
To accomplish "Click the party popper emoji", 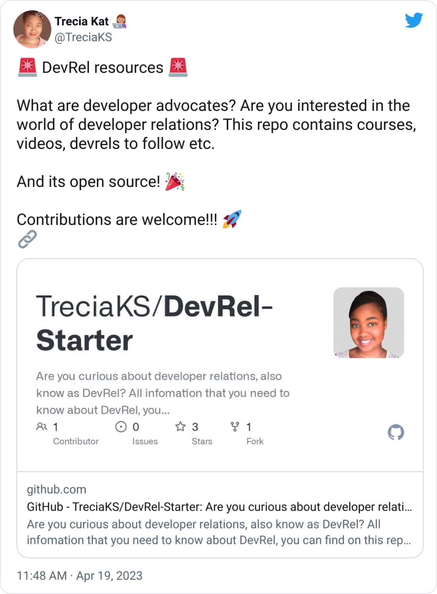I will 174,181.
